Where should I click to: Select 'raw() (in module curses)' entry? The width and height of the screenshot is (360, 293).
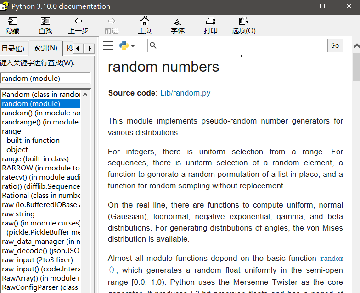(x=41, y=223)
